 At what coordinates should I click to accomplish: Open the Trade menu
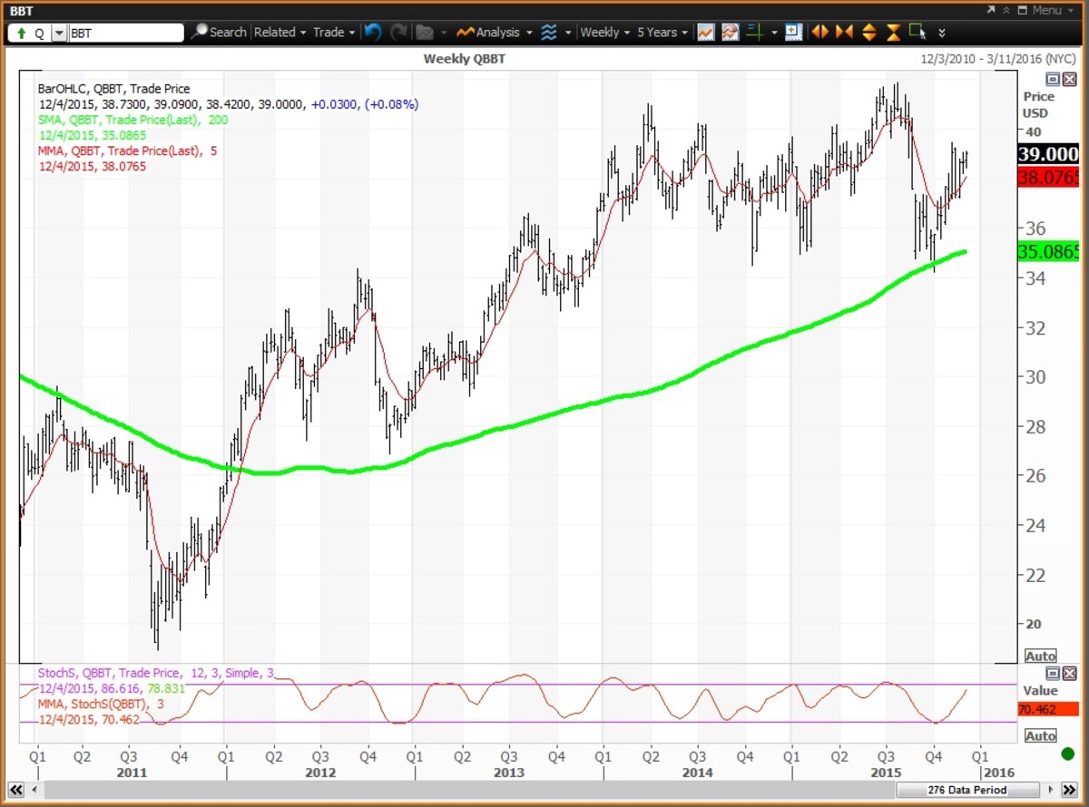click(333, 32)
